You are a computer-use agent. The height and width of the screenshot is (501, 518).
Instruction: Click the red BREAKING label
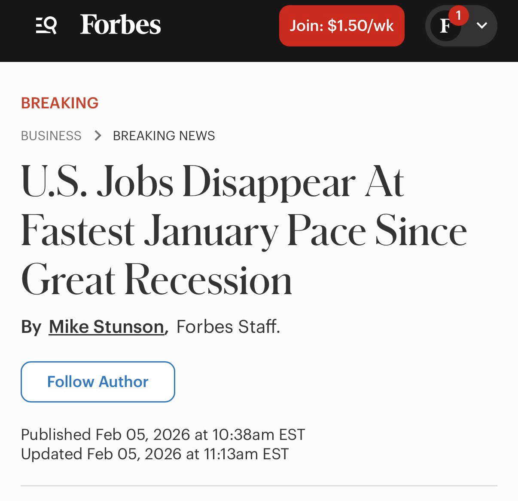pos(60,103)
